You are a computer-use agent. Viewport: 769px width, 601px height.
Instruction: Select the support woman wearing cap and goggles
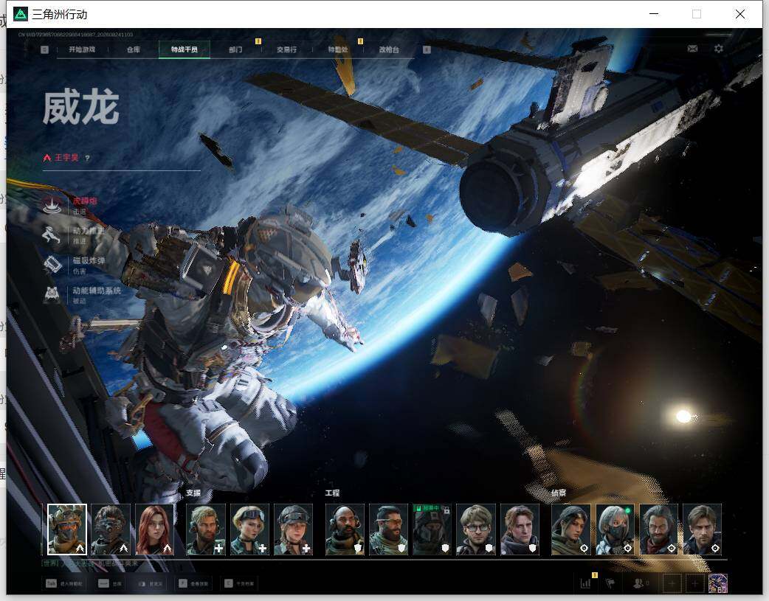(x=293, y=529)
